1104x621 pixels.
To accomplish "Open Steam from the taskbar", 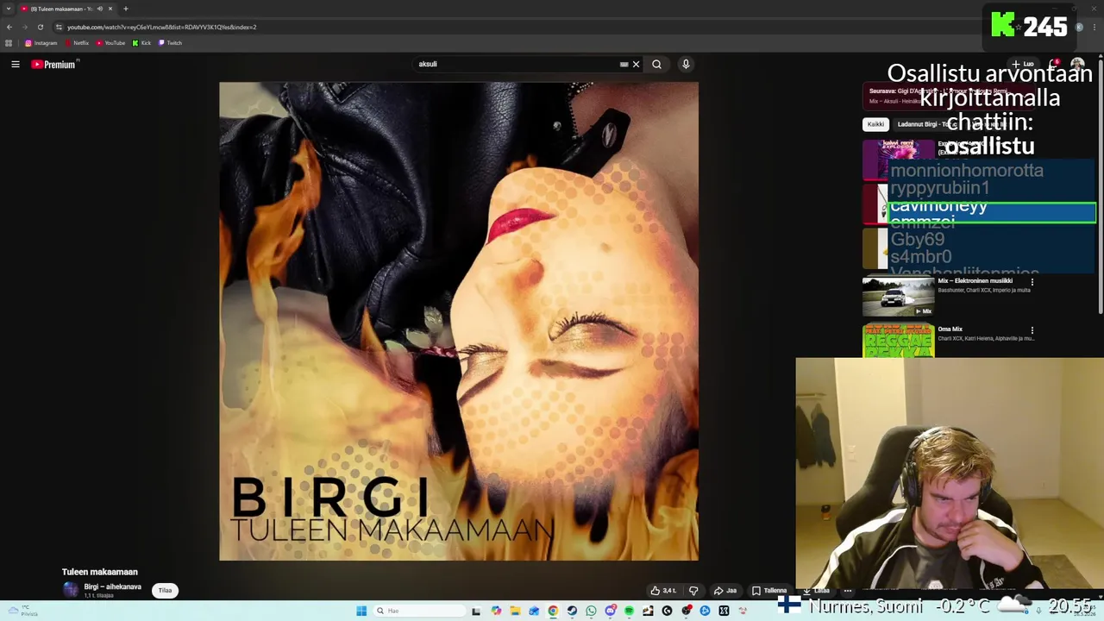I will tap(572, 611).
